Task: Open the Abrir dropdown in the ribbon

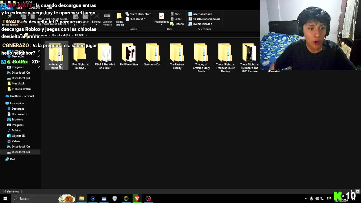Action: click(177, 14)
